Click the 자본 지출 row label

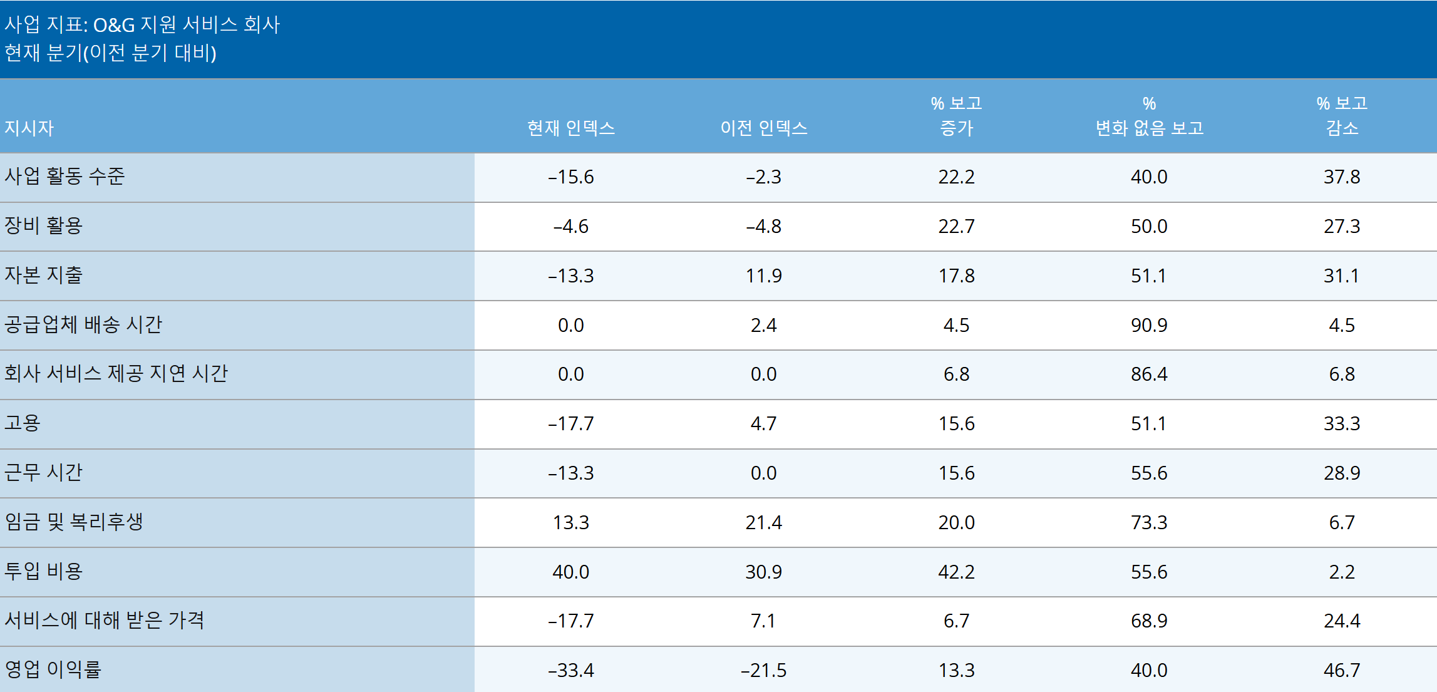(43, 275)
